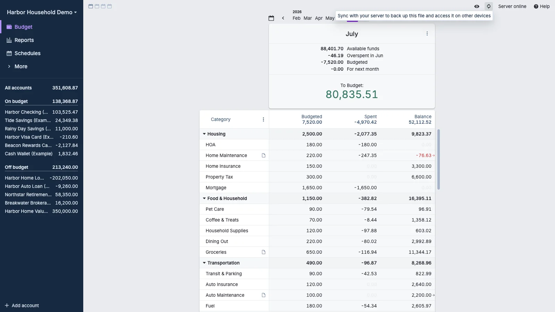Open Harbor Home Value account
The width and height of the screenshot is (555, 312).
click(41, 211)
